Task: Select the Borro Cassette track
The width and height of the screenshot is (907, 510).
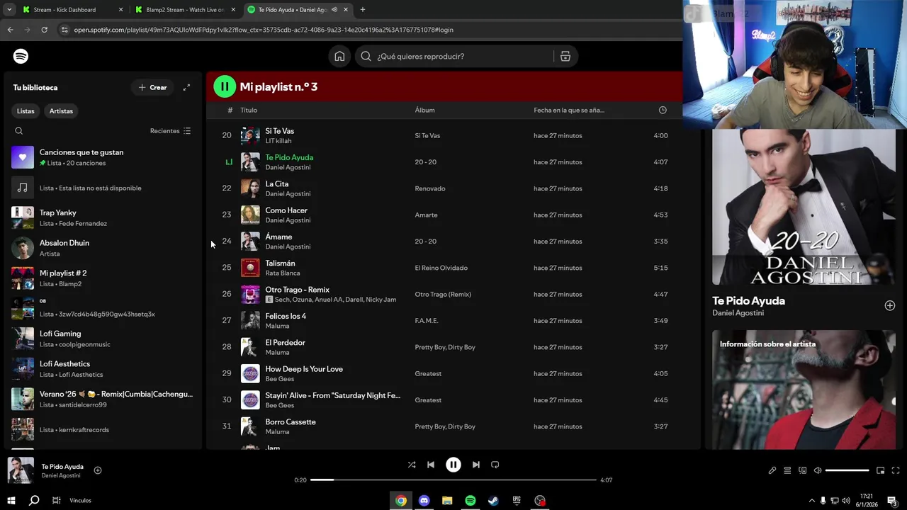Action: [453, 426]
